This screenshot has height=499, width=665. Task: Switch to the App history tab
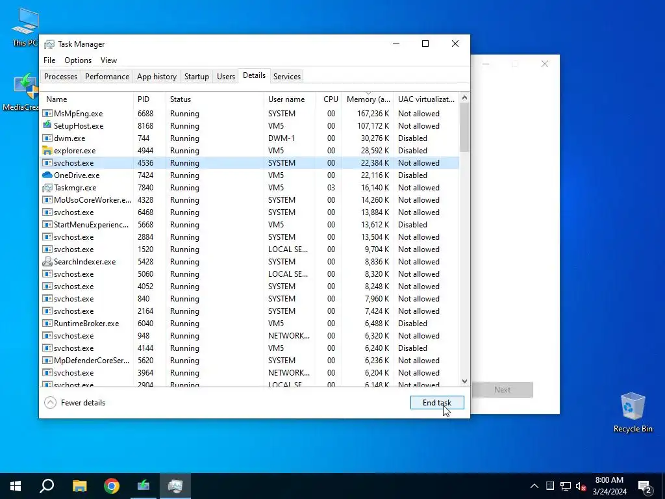coord(157,77)
